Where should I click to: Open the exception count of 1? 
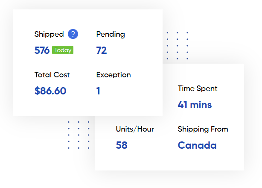click(99, 91)
